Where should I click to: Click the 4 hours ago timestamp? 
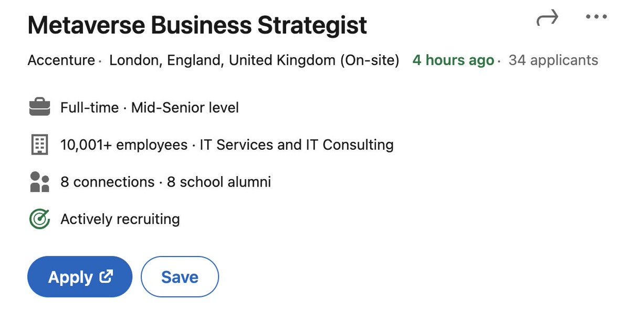point(453,60)
